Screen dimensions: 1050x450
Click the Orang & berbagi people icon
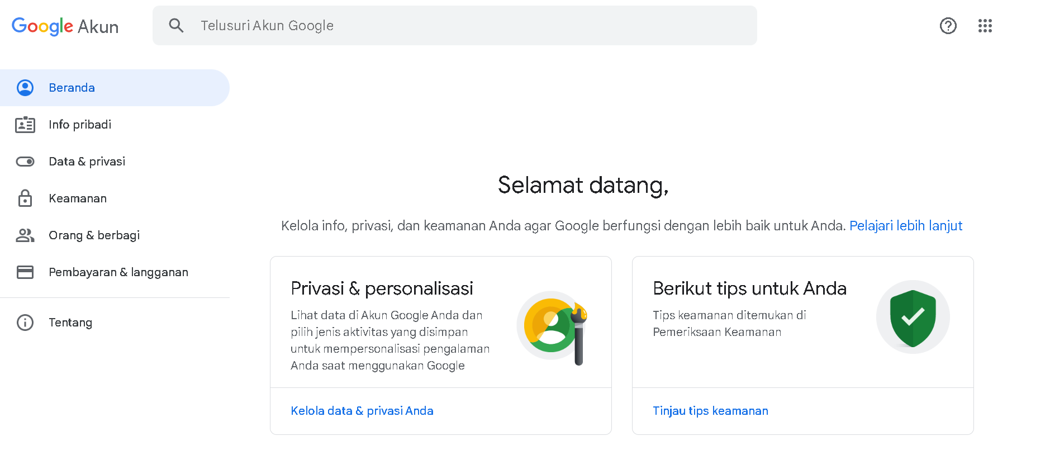[x=25, y=235]
